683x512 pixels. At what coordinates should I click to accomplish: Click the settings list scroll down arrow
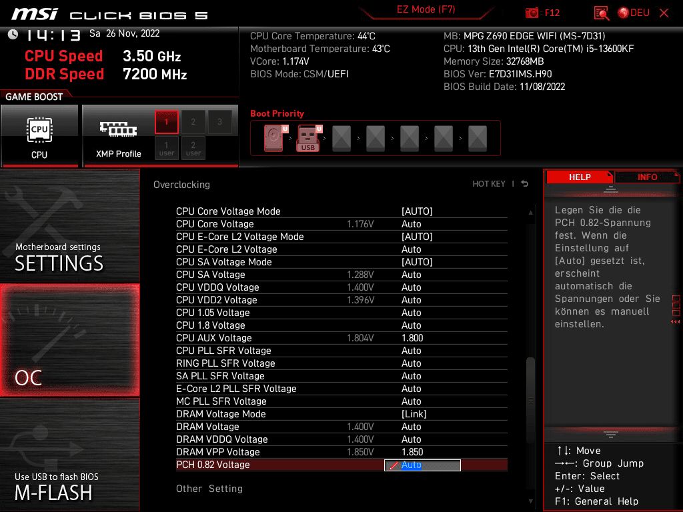click(530, 501)
